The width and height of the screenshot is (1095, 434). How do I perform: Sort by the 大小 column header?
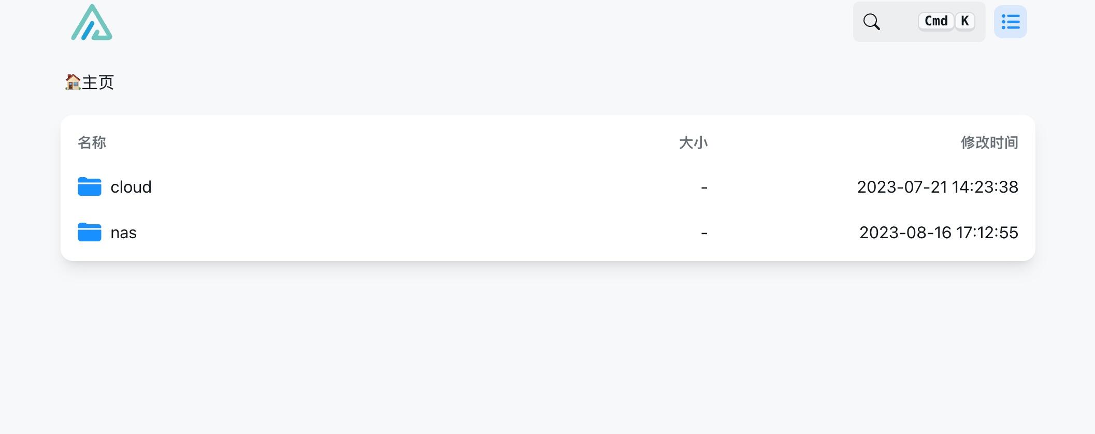[x=693, y=142]
